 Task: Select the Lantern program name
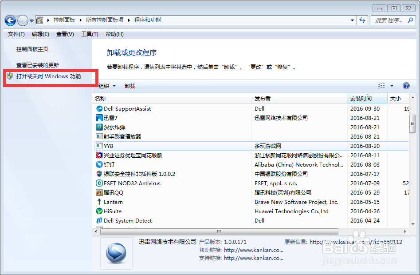[113, 202]
